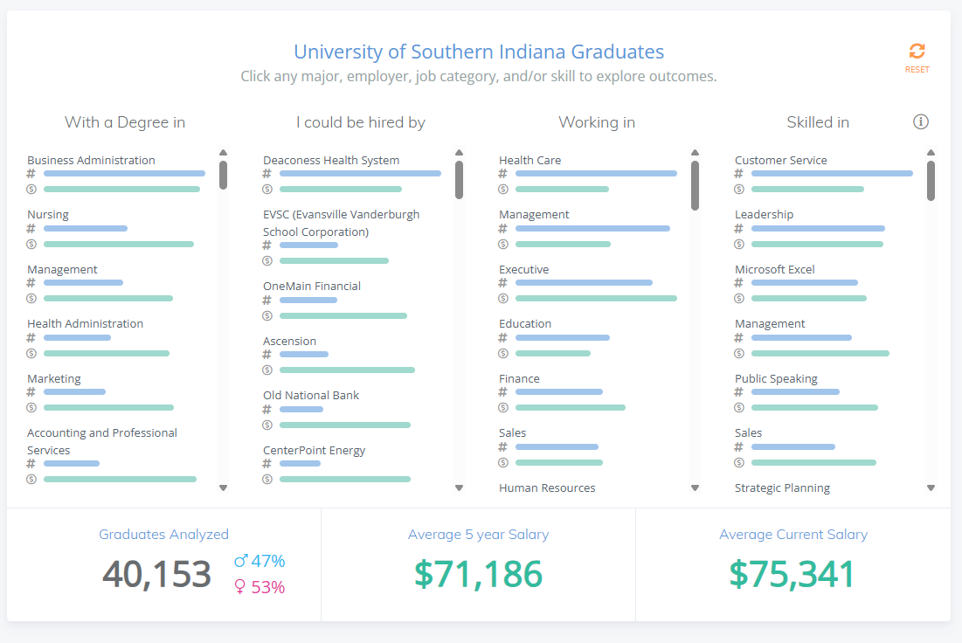Select the Business Administration major

click(x=91, y=161)
